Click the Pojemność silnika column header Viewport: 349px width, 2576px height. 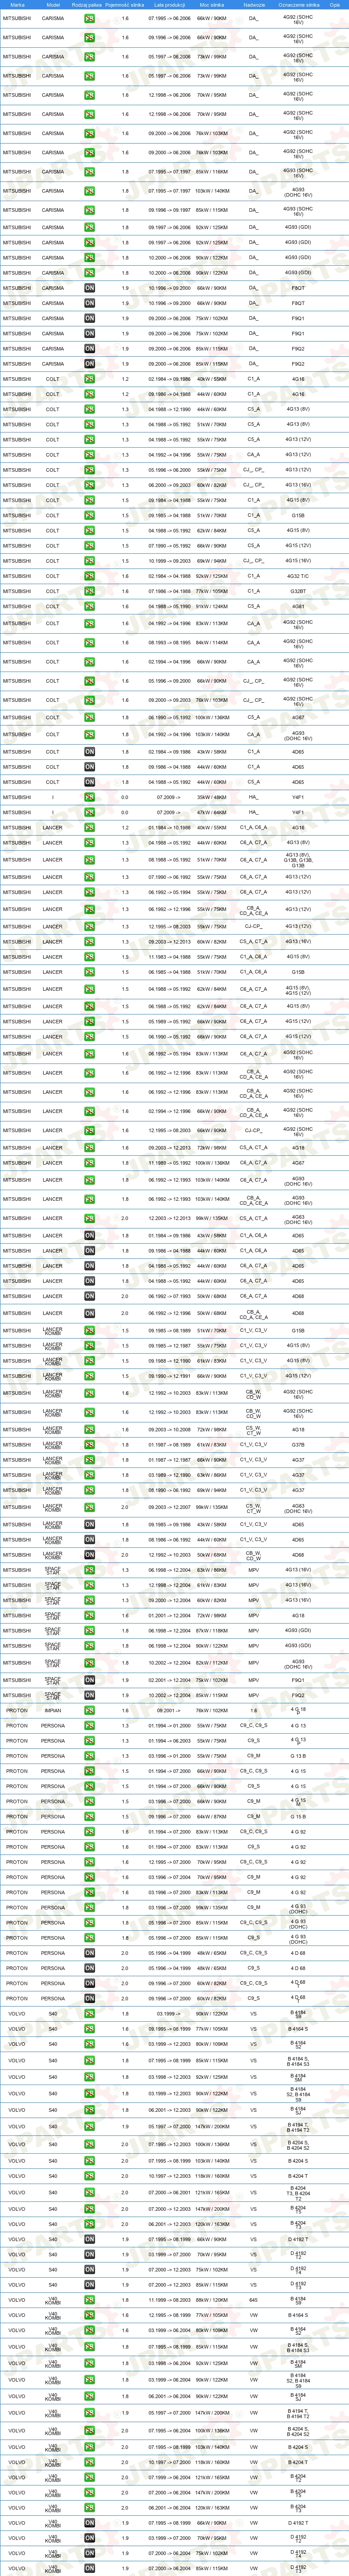coord(125,5)
